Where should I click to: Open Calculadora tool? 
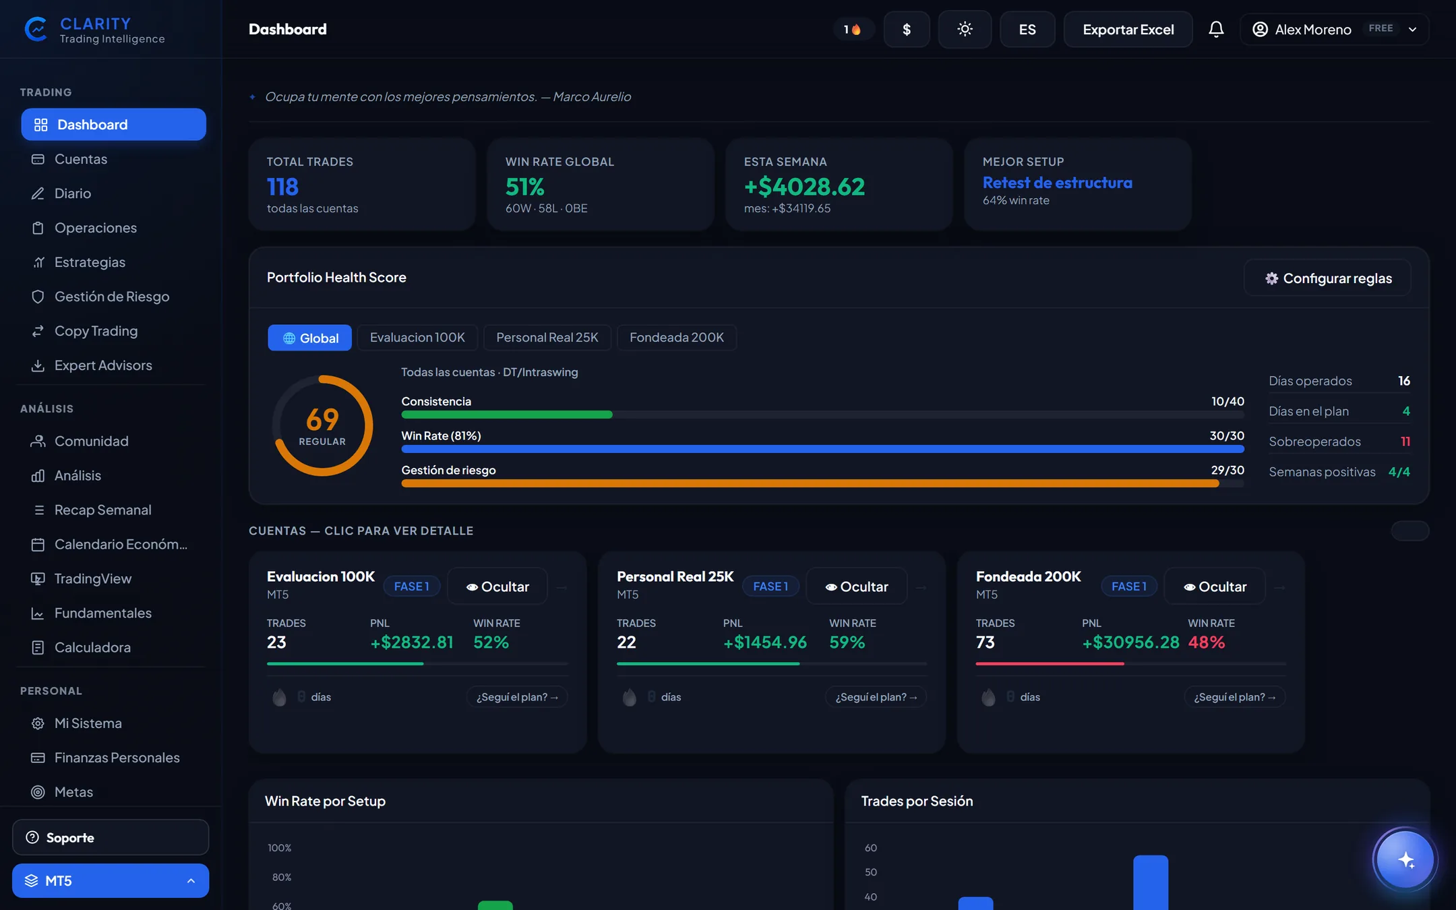pyautogui.click(x=113, y=647)
